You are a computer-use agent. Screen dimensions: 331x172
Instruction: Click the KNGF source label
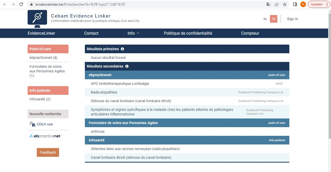pos(279,84)
